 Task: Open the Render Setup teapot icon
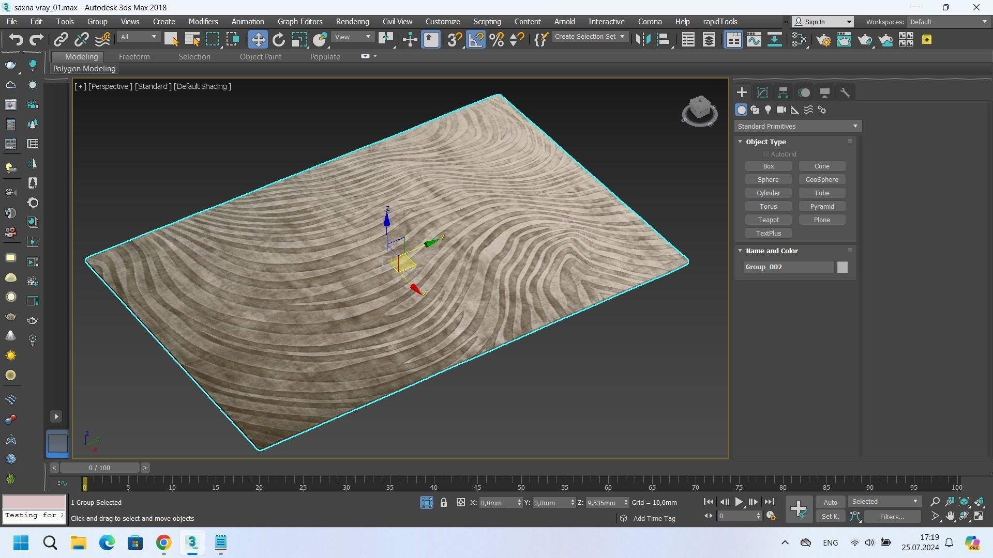(x=823, y=40)
